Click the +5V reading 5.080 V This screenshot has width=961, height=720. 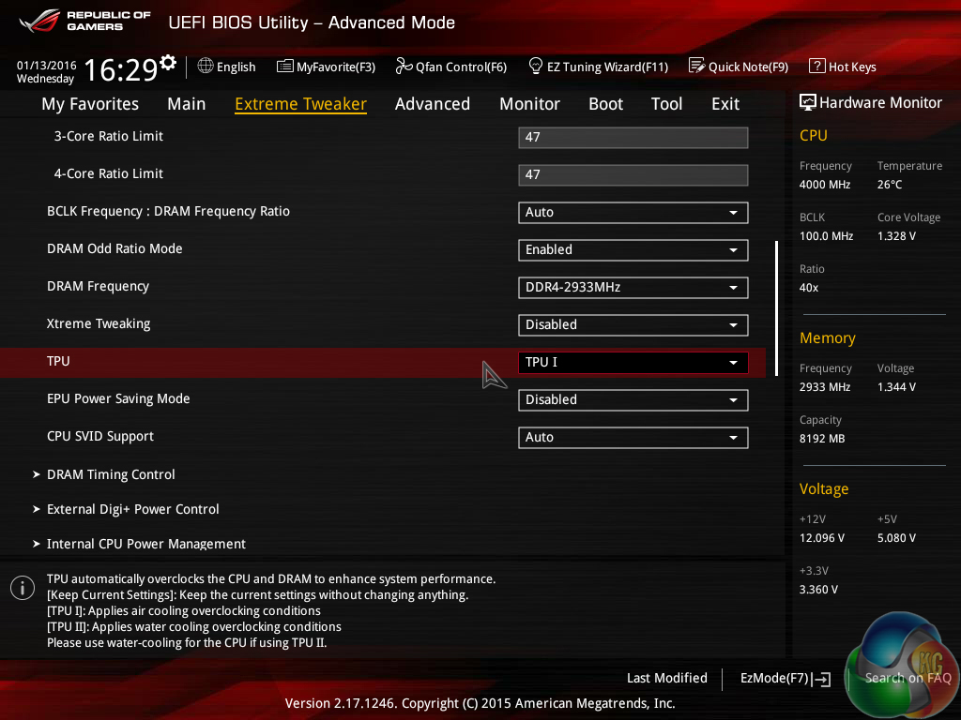pos(896,537)
